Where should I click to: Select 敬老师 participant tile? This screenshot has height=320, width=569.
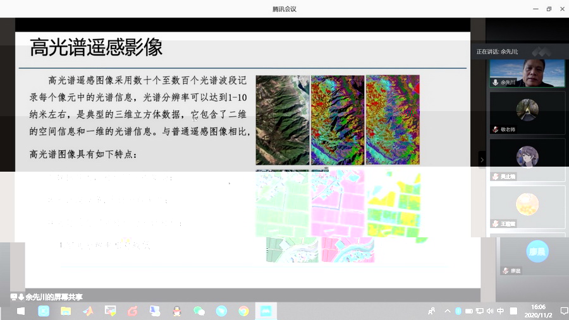[x=527, y=113]
